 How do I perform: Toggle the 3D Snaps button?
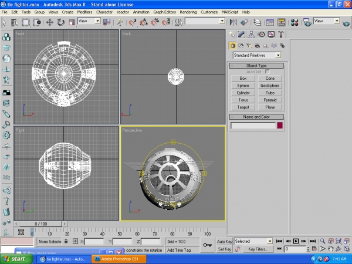pyautogui.click(x=133, y=22)
